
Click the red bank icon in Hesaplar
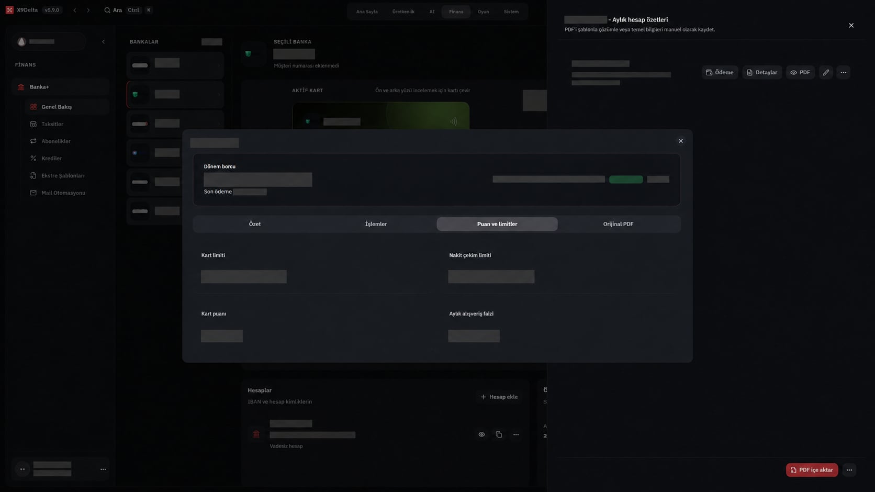pos(256,434)
